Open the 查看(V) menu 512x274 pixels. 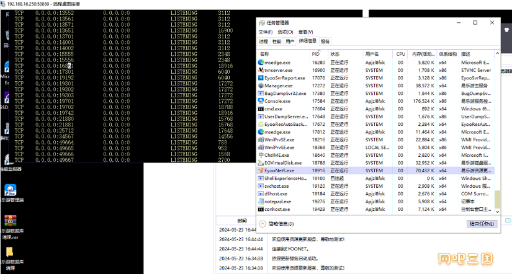pyautogui.click(x=305, y=32)
